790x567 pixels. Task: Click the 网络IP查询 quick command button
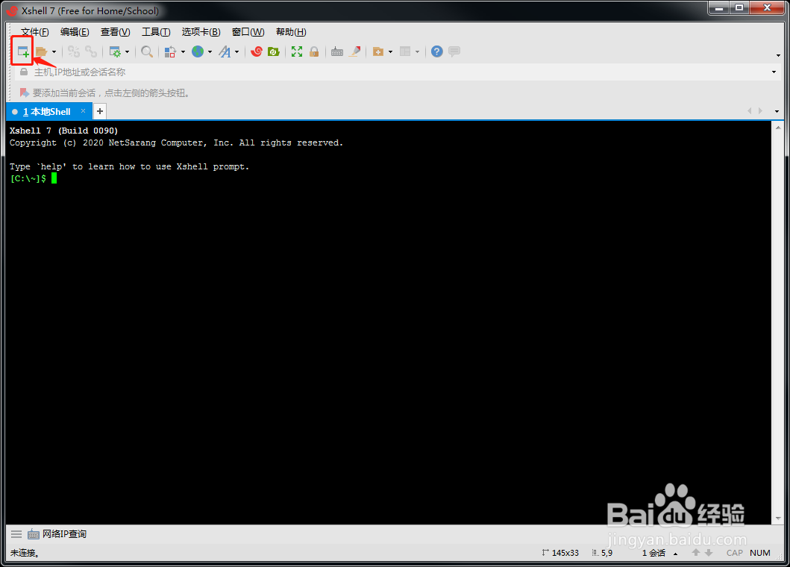(x=57, y=534)
